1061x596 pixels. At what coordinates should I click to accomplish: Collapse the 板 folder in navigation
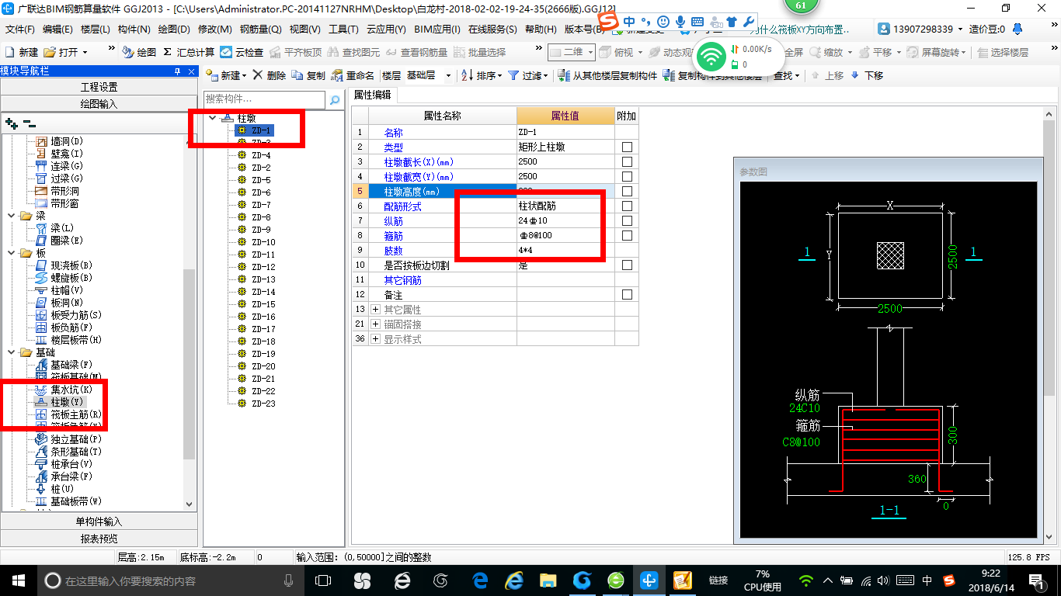tap(12, 253)
